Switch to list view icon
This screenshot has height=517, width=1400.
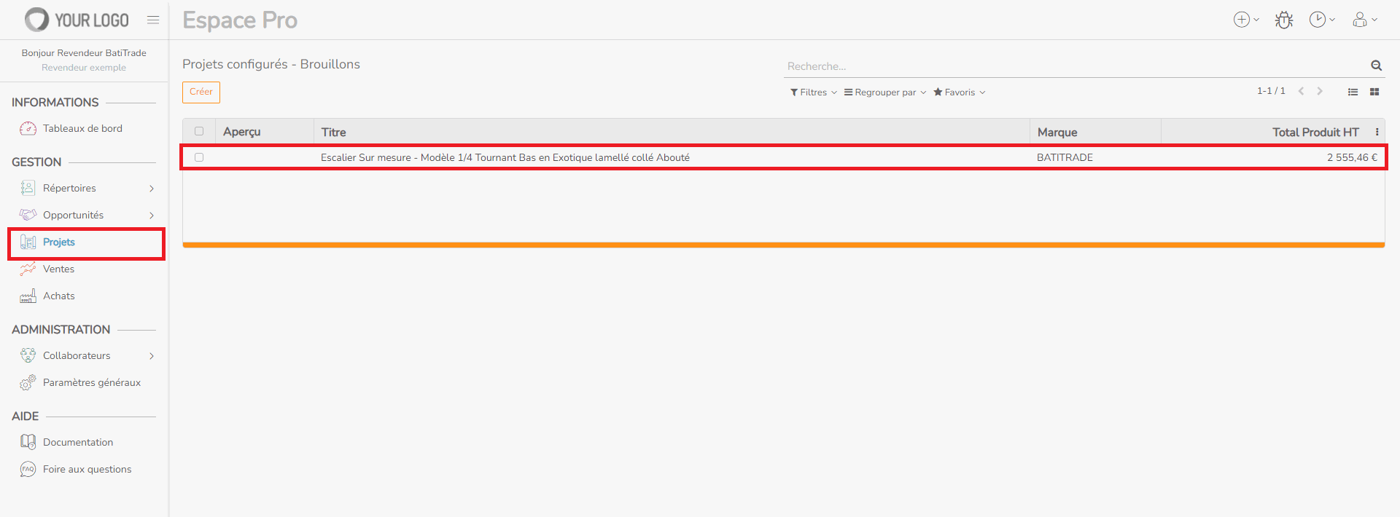1353,92
